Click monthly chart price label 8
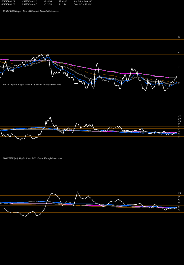184x265 pixels. click(x=179, y=200)
